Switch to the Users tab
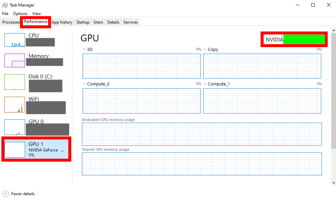This screenshot has width=336, height=201. [98, 22]
